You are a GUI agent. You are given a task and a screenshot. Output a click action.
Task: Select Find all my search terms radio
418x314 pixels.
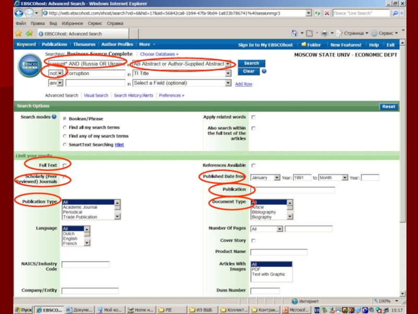[x=64, y=128]
